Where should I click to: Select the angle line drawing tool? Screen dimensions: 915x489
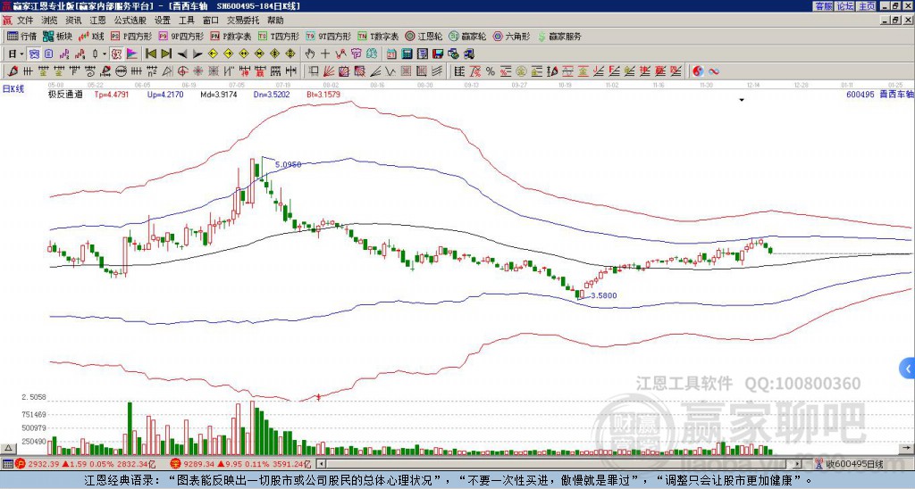374,71
